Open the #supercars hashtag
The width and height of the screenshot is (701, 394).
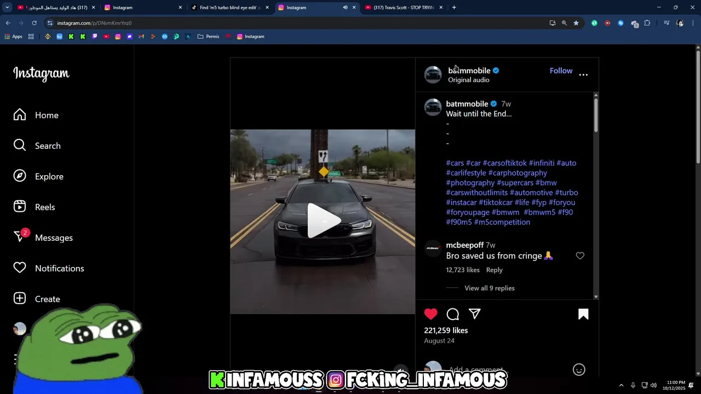point(515,183)
